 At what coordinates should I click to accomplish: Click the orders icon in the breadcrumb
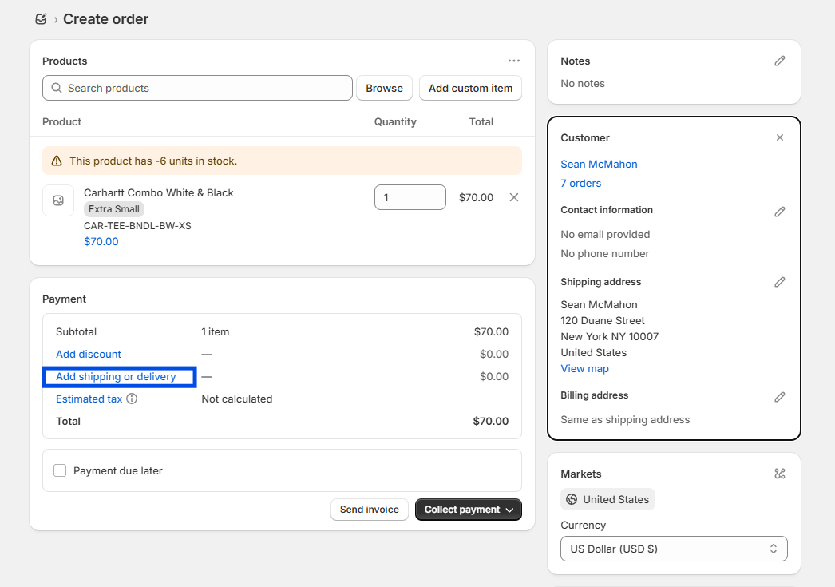42,18
